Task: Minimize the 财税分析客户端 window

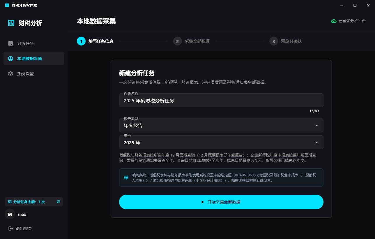Action: click(x=342, y=5)
